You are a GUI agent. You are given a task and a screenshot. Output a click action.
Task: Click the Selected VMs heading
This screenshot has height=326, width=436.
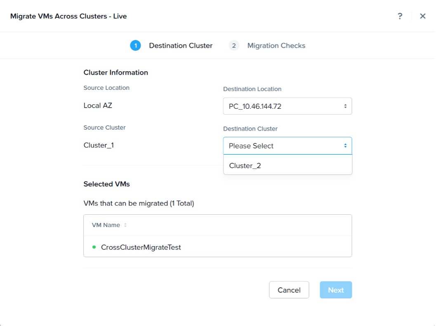click(x=107, y=184)
